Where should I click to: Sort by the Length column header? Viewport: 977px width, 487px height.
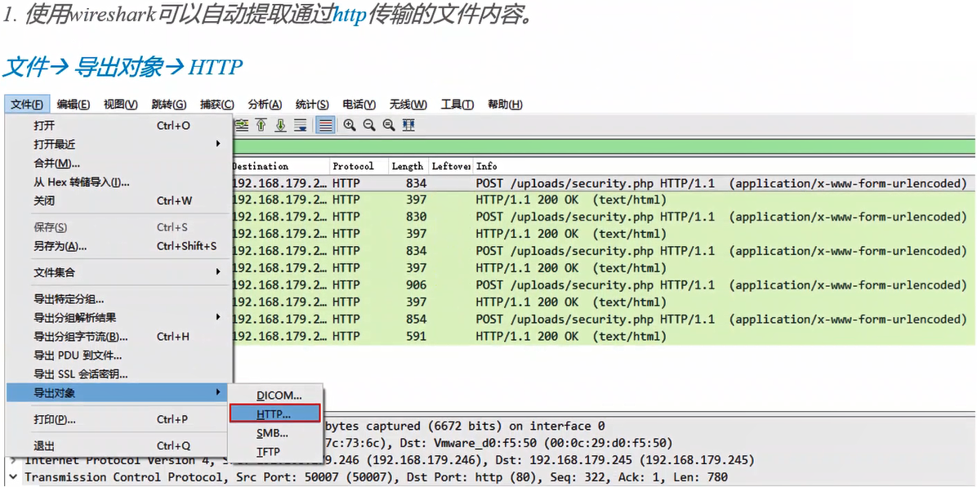408,167
